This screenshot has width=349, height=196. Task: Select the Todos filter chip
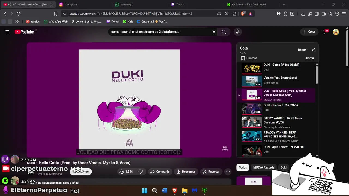243,167
